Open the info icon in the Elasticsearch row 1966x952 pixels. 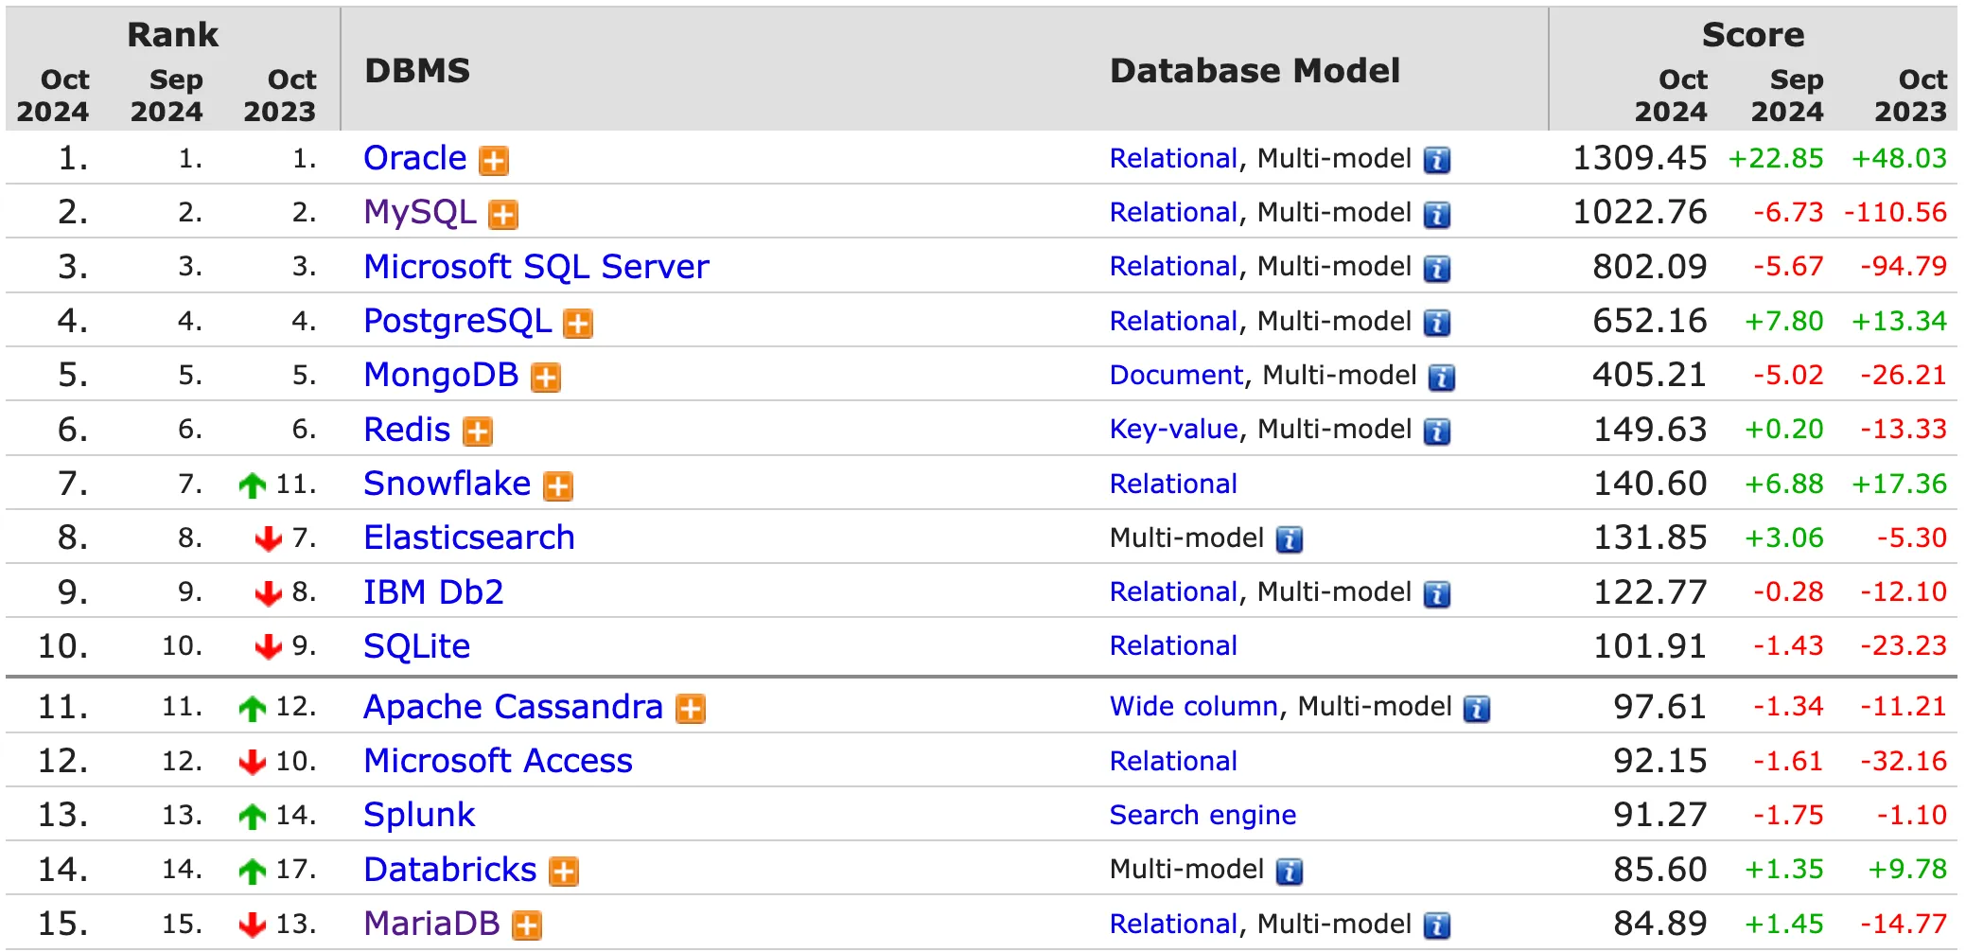click(x=1289, y=539)
